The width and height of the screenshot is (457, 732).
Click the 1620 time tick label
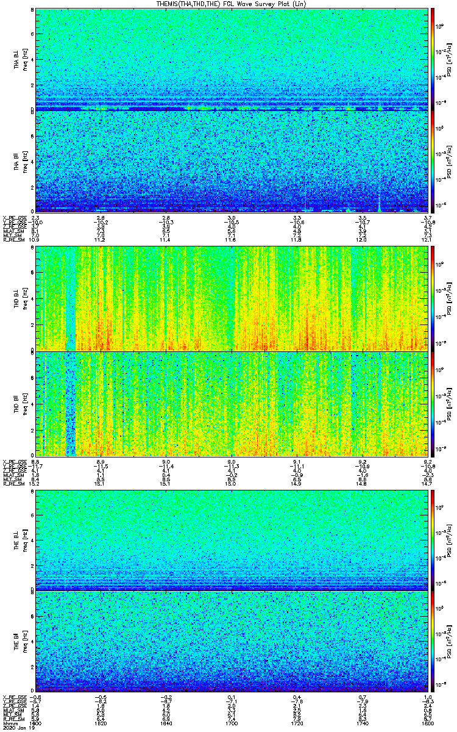point(101,724)
